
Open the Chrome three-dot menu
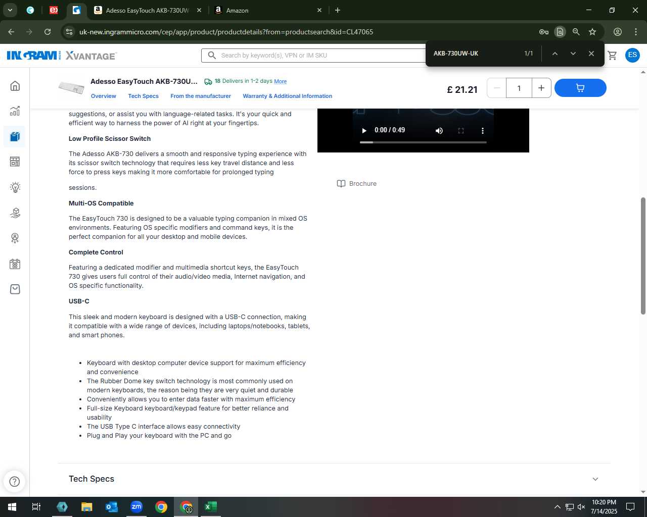636,32
